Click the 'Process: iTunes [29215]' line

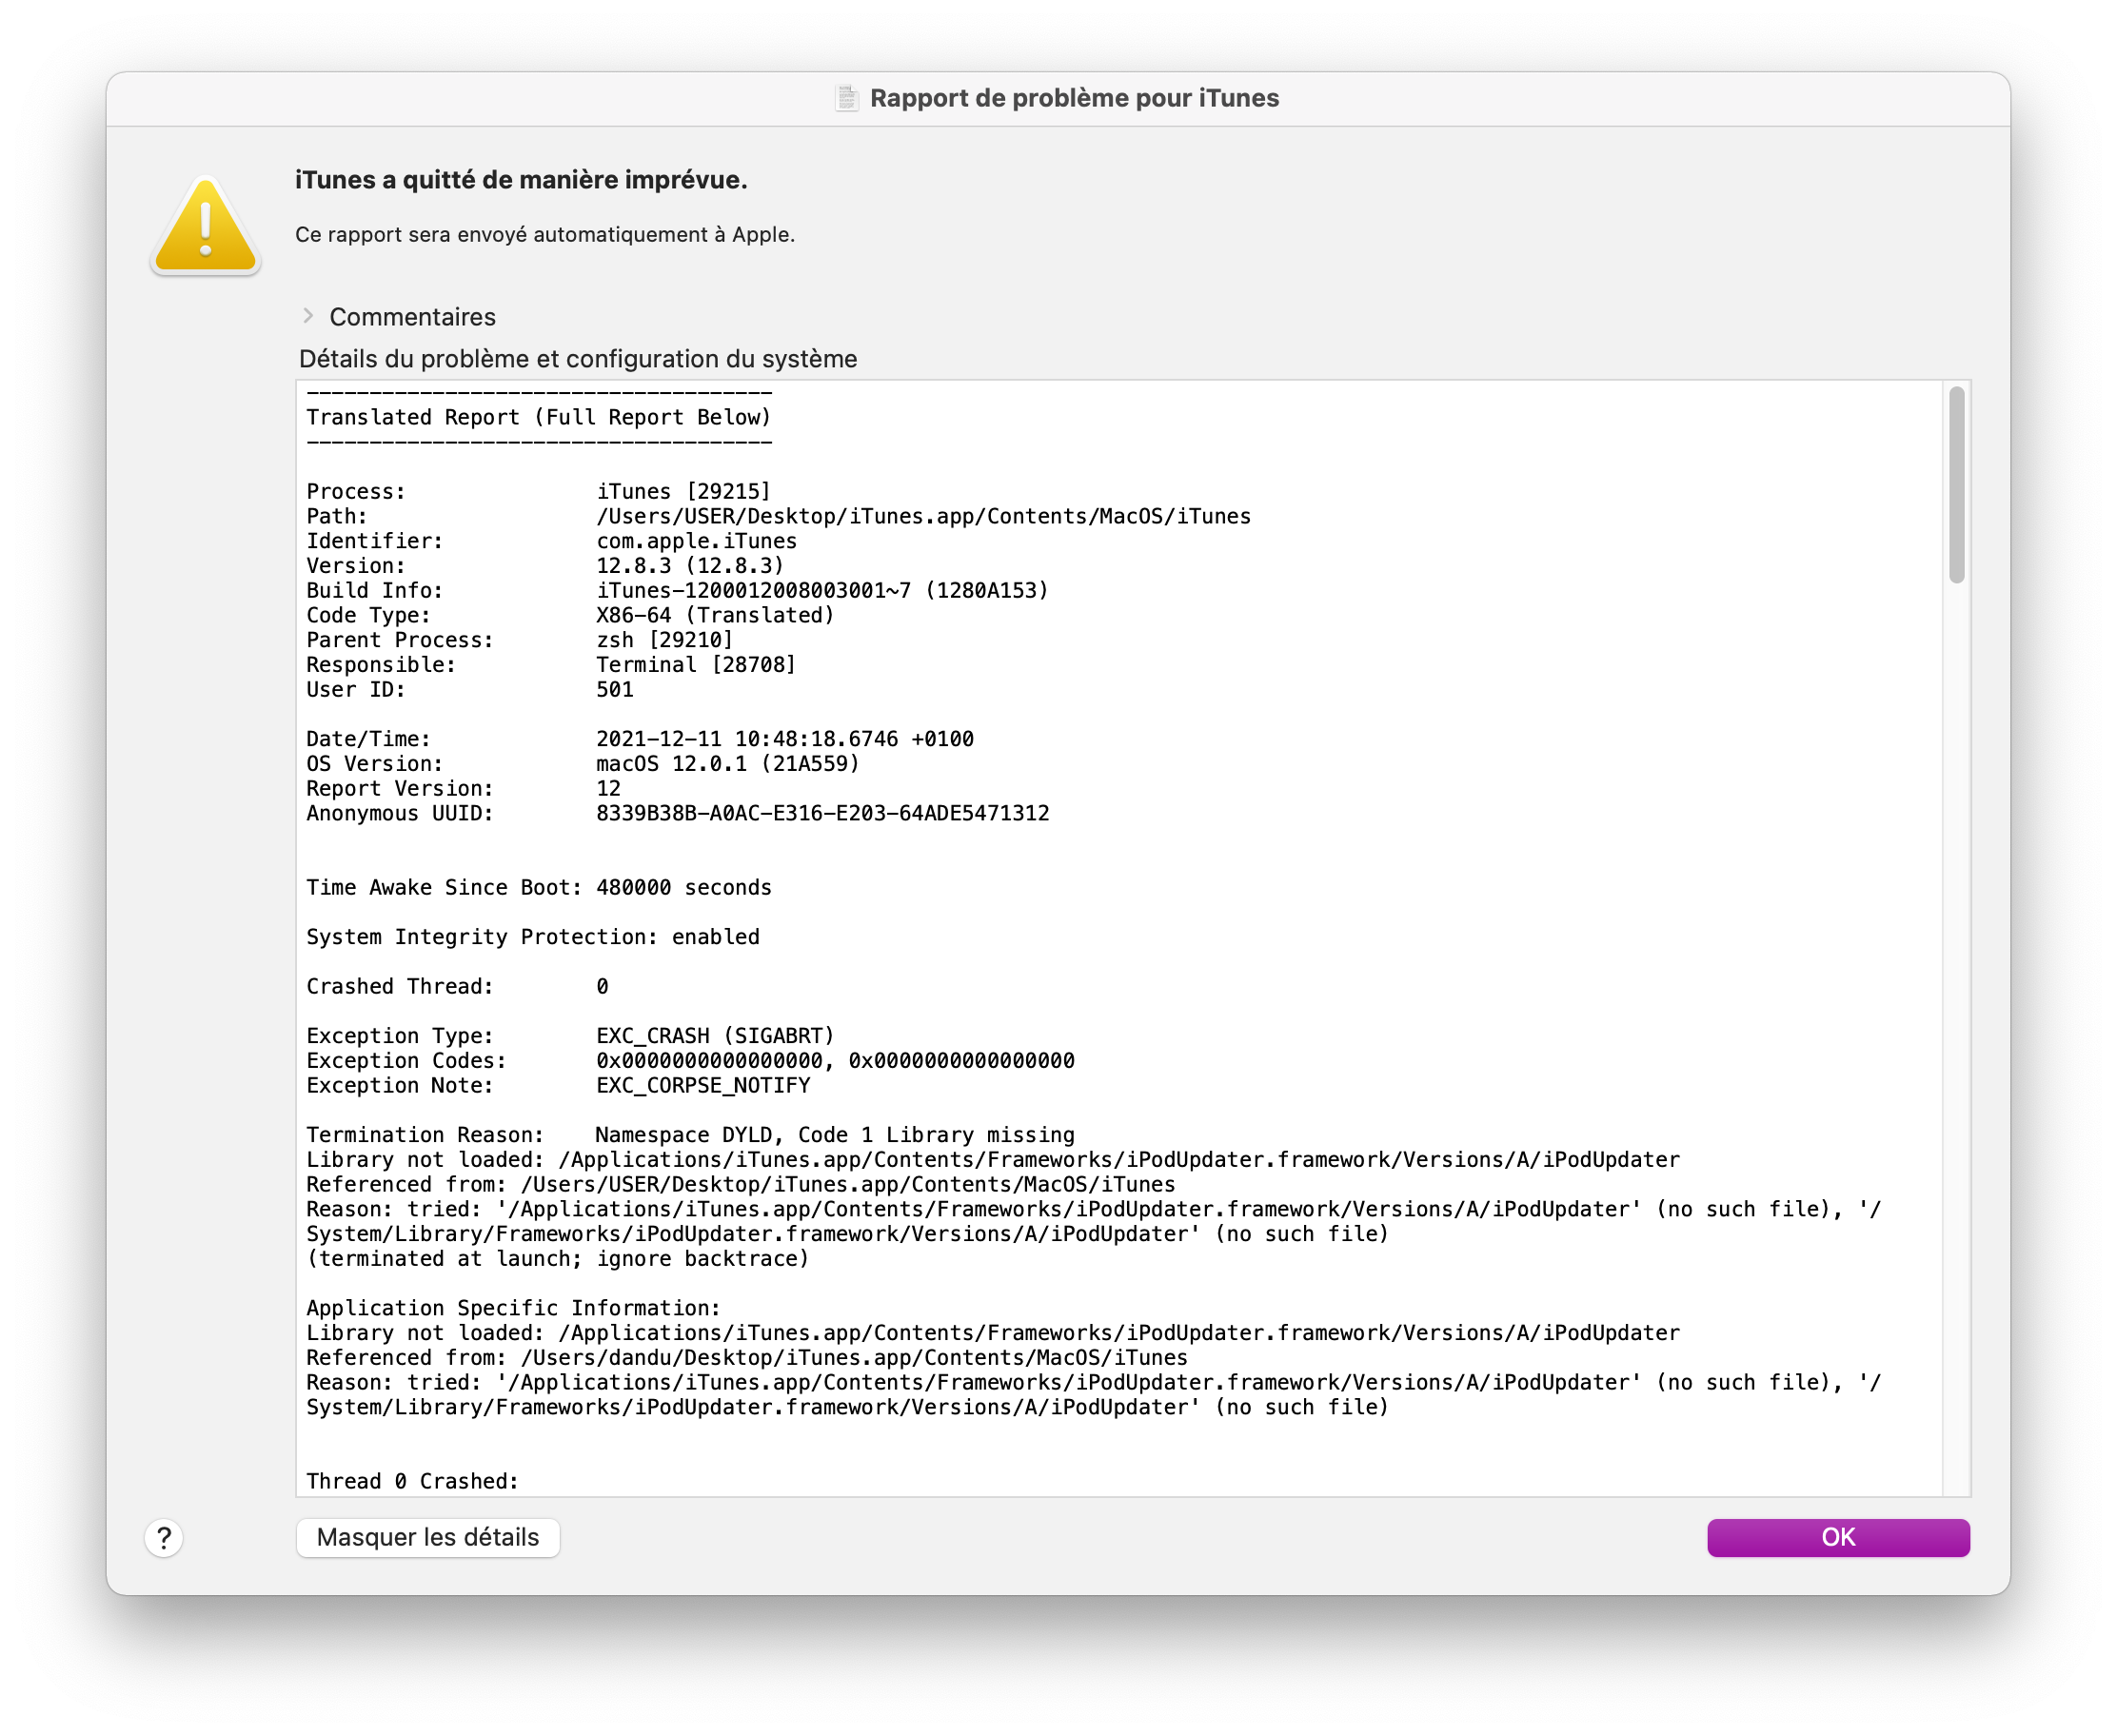pos(538,491)
